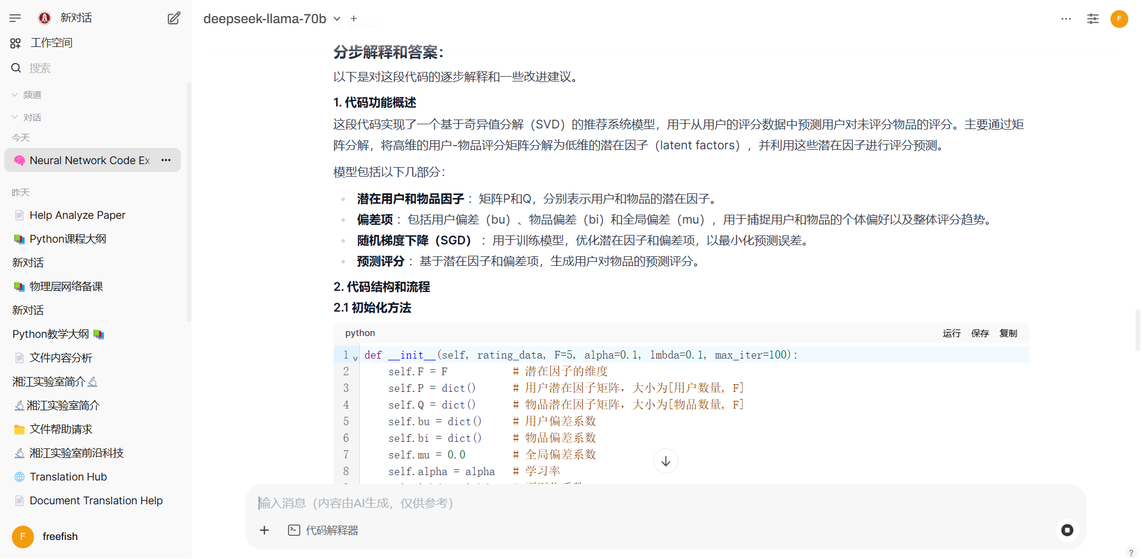This screenshot has height=559, width=1142.
Task: Open the top-right three-dot menu
Action: (1066, 19)
